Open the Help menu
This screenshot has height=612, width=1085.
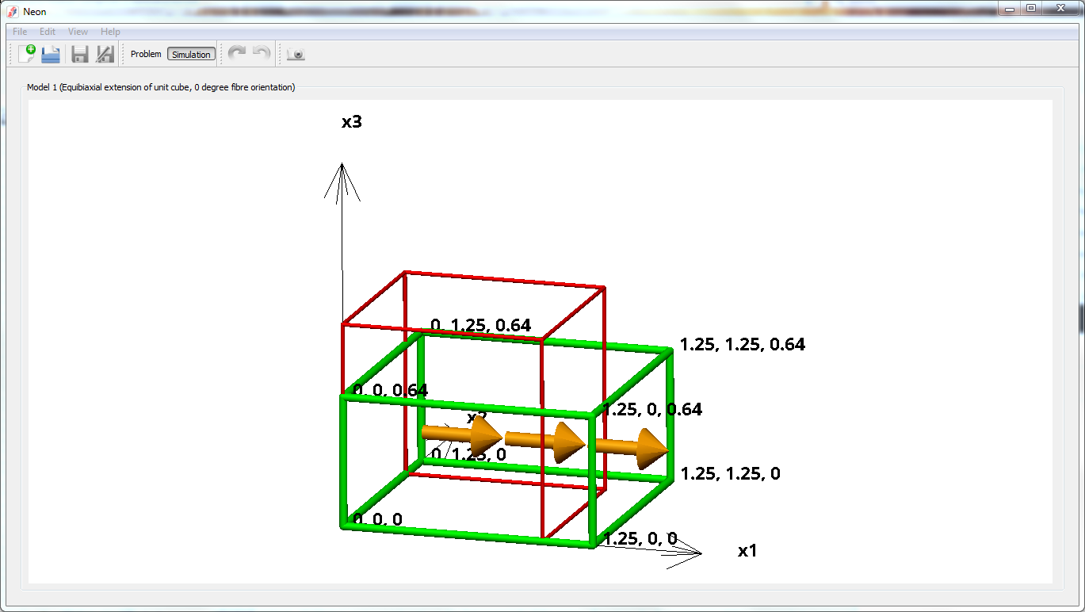[110, 32]
